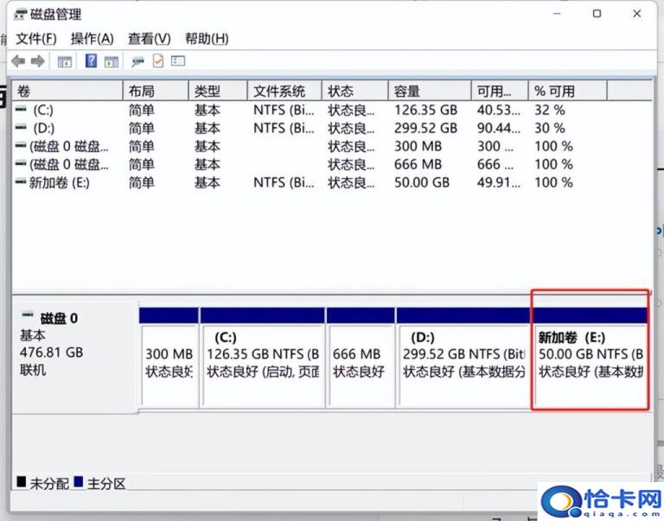Click the 49.91... free space cell

(498, 183)
